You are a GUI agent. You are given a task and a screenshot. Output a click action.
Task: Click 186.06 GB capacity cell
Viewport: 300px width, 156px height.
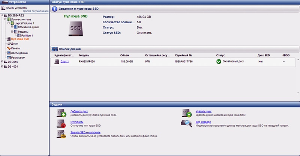point(127,62)
